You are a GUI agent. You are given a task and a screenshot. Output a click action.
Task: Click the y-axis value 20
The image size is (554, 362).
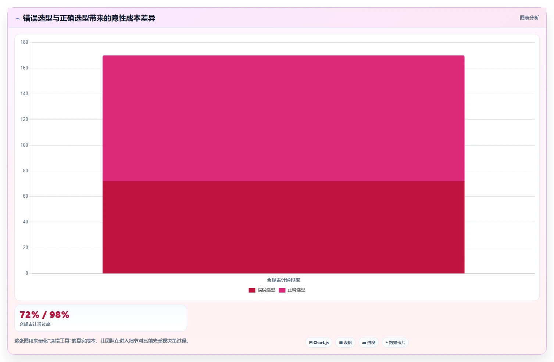[x=25, y=248]
